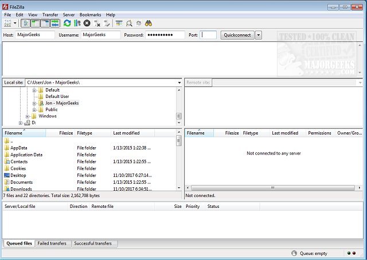367x260 pixels.
Task: Click the Last modified column header
Action: (126, 133)
